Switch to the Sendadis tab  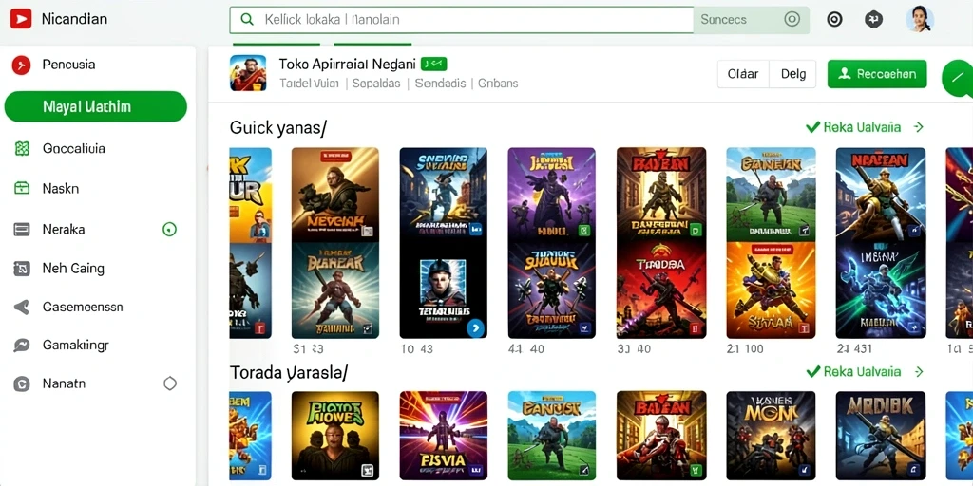point(440,84)
